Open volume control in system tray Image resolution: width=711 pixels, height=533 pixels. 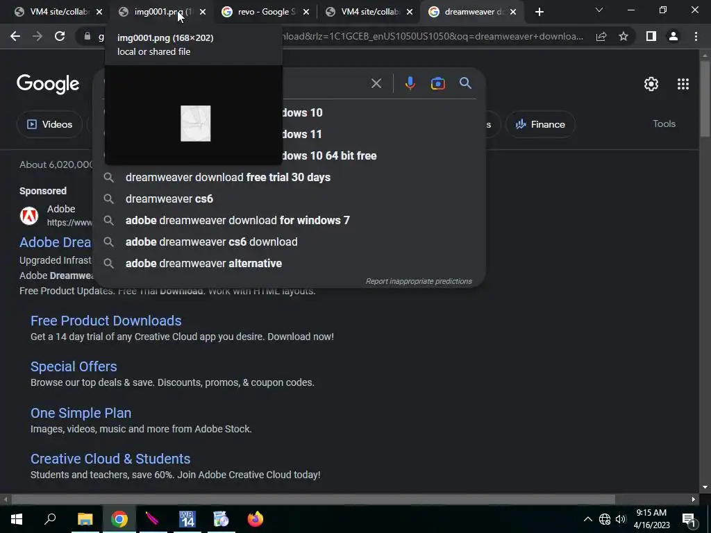pos(621,519)
